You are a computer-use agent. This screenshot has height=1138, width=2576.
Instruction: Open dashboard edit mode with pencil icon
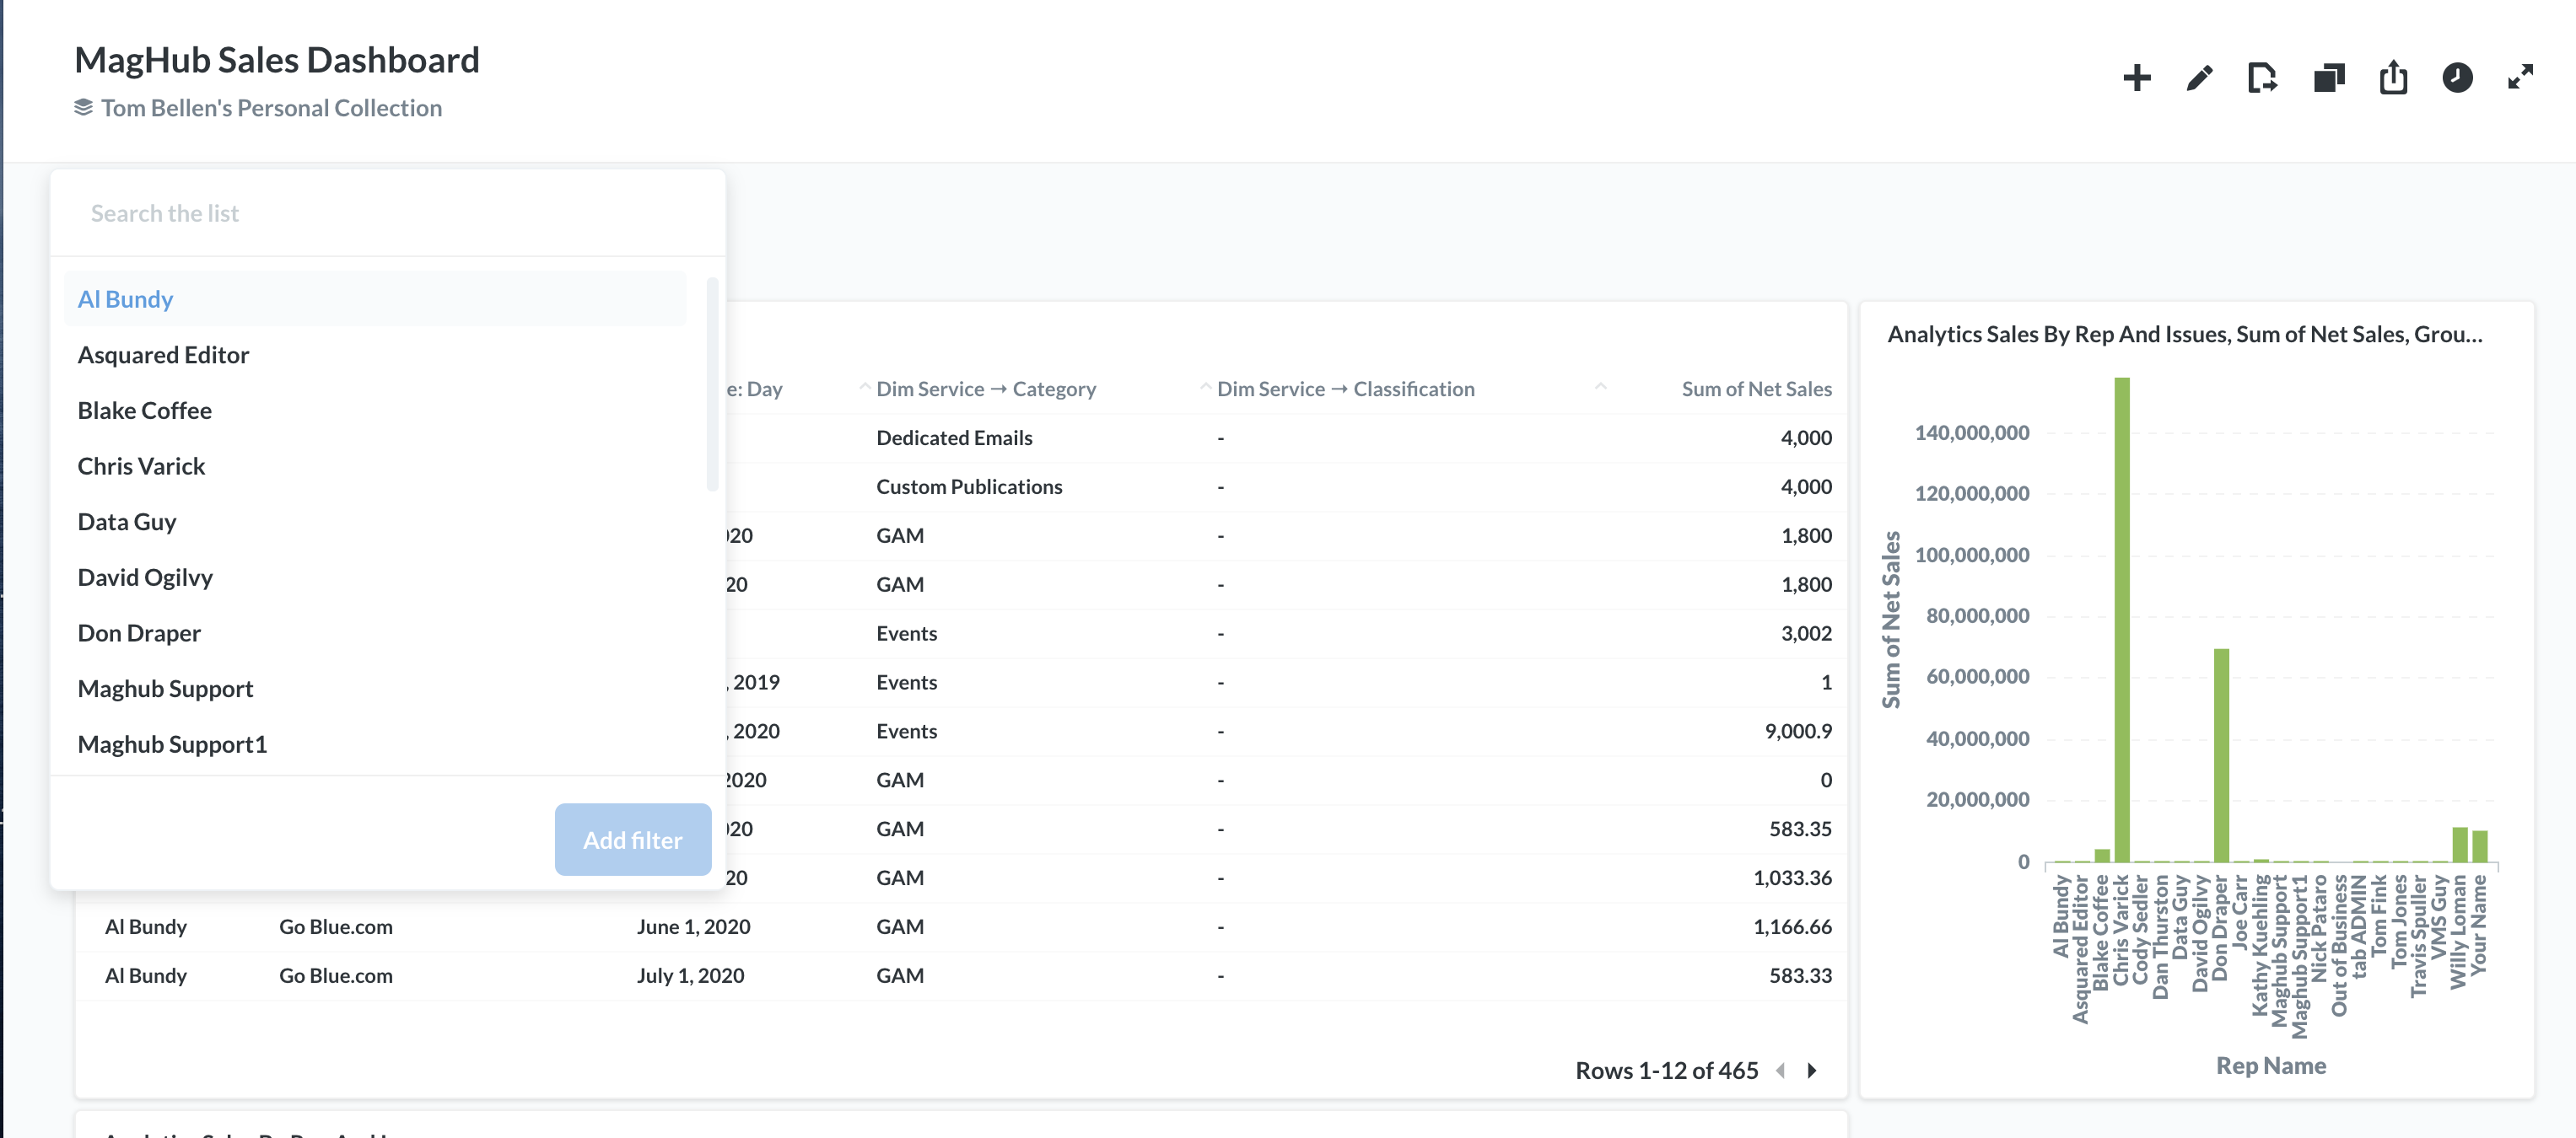tap(2199, 78)
